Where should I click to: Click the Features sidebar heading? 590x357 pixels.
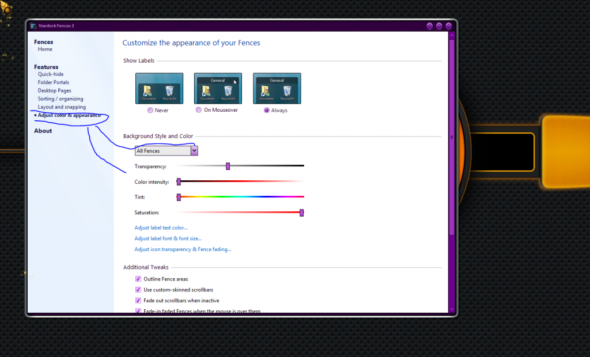46,67
